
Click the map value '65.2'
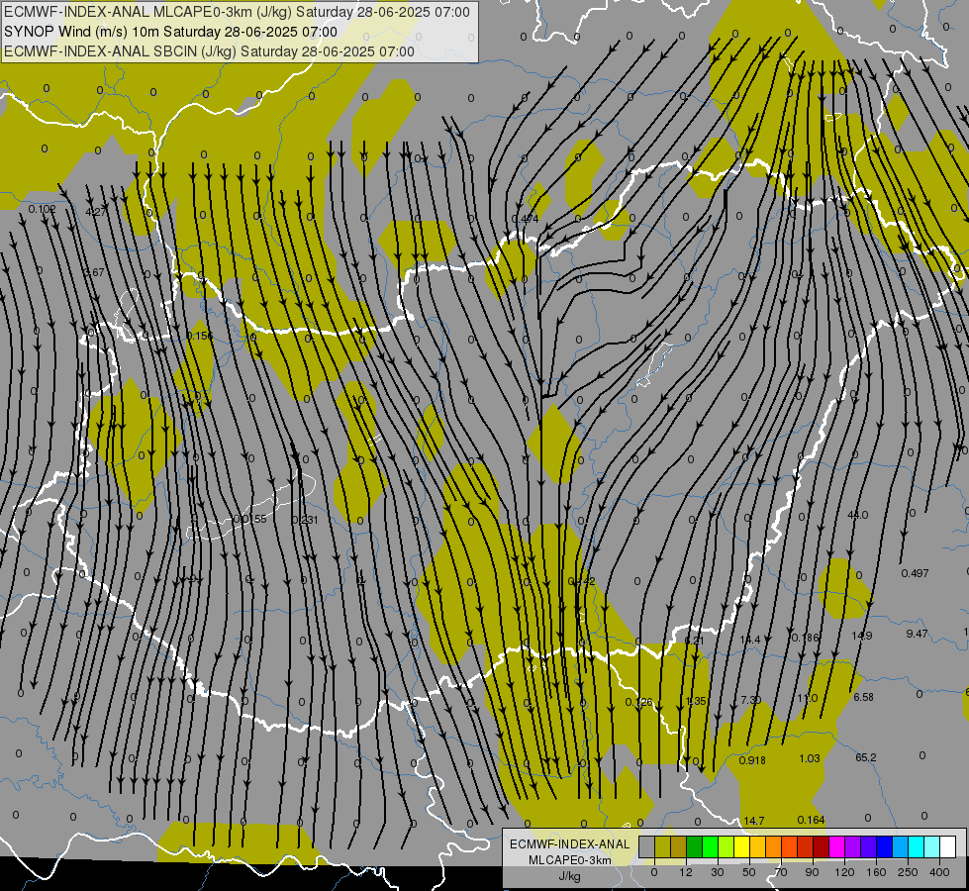click(866, 757)
